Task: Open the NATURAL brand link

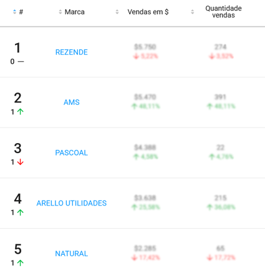Action: (72, 254)
